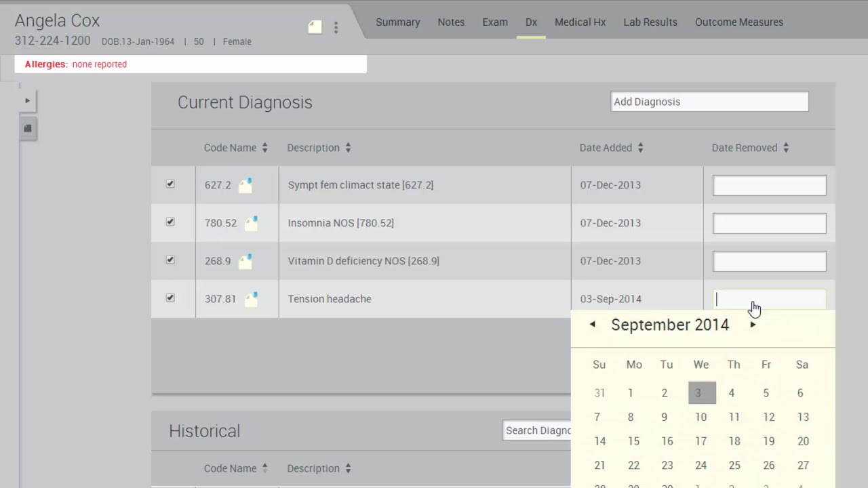Go to previous month in calendar
The image size is (868, 488).
pyautogui.click(x=593, y=325)
